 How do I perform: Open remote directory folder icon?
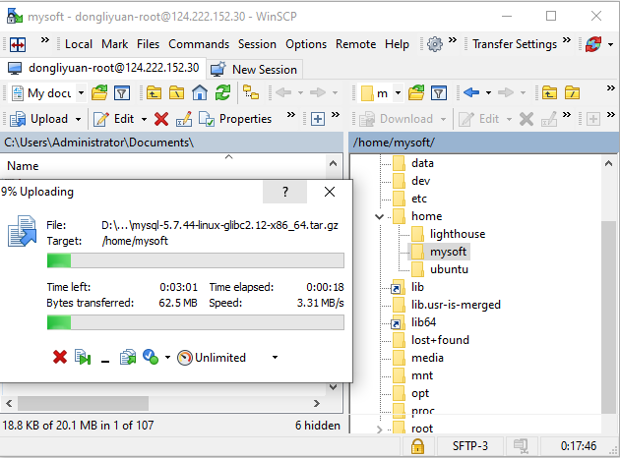[416, 93]
